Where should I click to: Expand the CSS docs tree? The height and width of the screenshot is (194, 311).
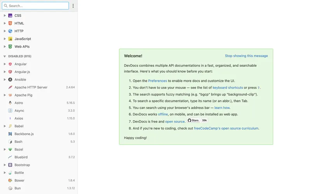(x=5, y=16)
